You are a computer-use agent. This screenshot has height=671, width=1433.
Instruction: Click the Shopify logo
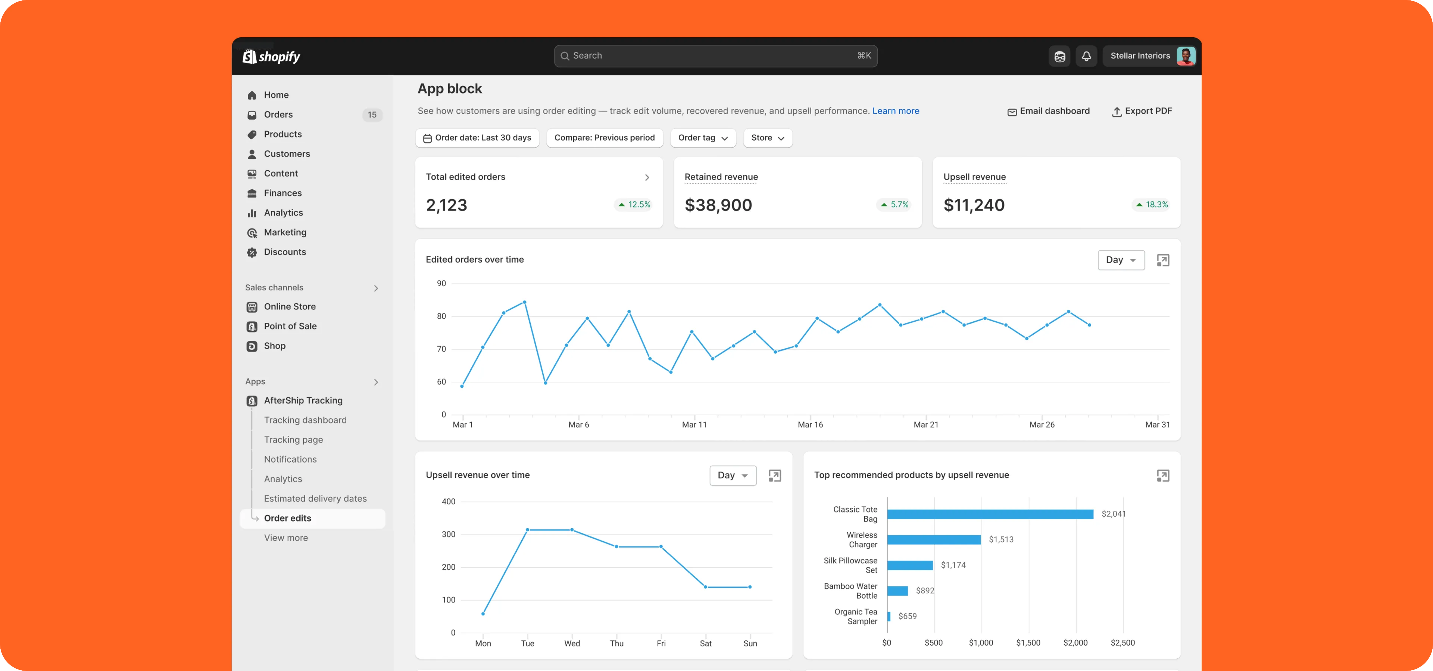pos(271,56)
